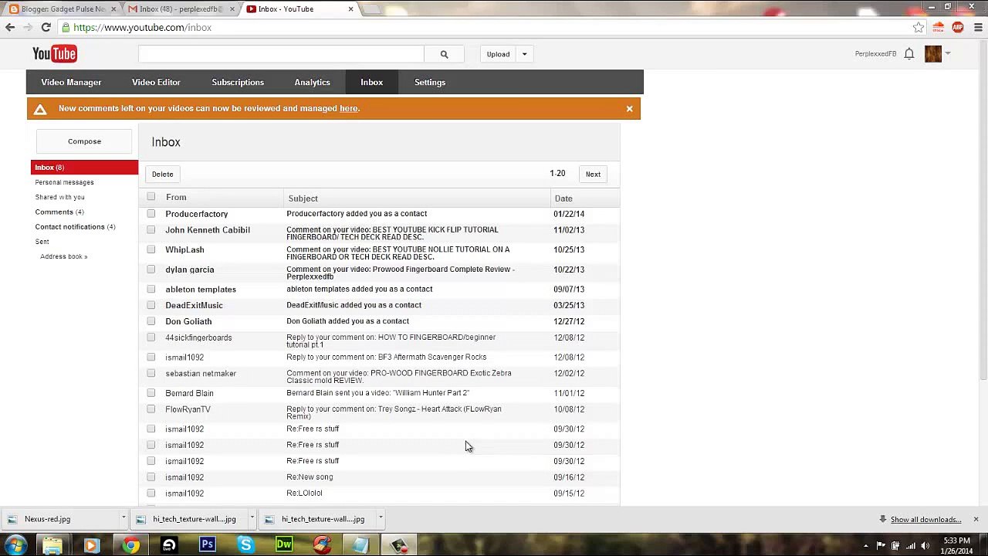Image resolution: width=988 pixels, height=556 pixels.
Task: Click Chrome icon in the taskbar
Action: click(x=130, y=545)
